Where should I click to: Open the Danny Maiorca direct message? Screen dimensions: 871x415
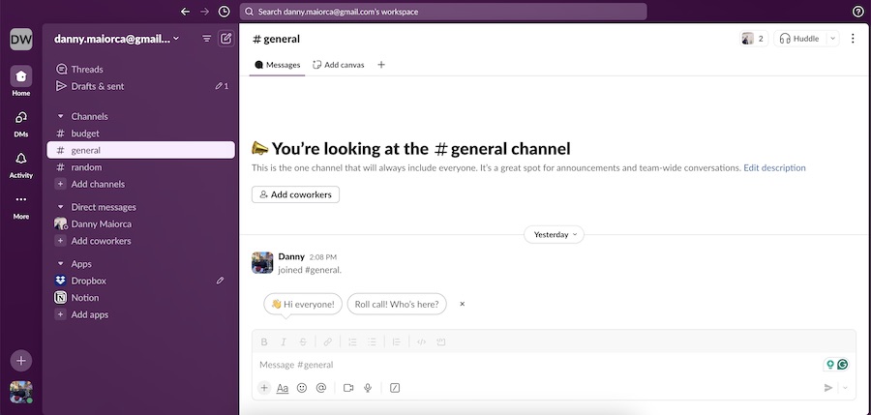coord(140,223)
